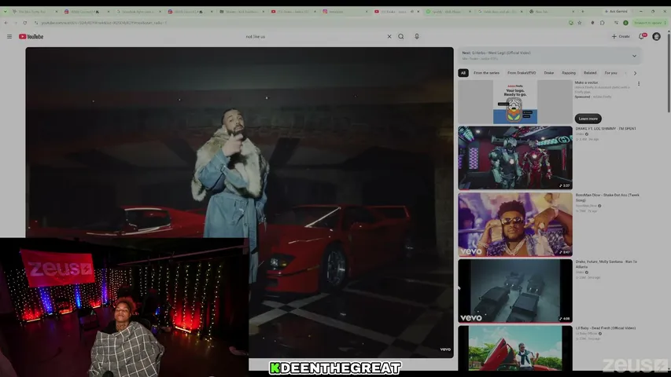
Task: Select the 'From the series' filter chip
Action: [486, 73]
